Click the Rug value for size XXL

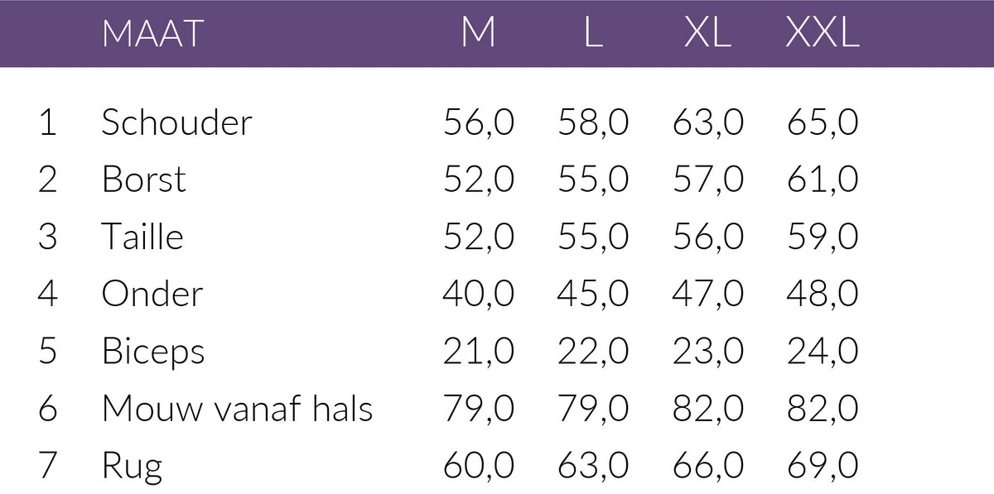coord(823,466)
